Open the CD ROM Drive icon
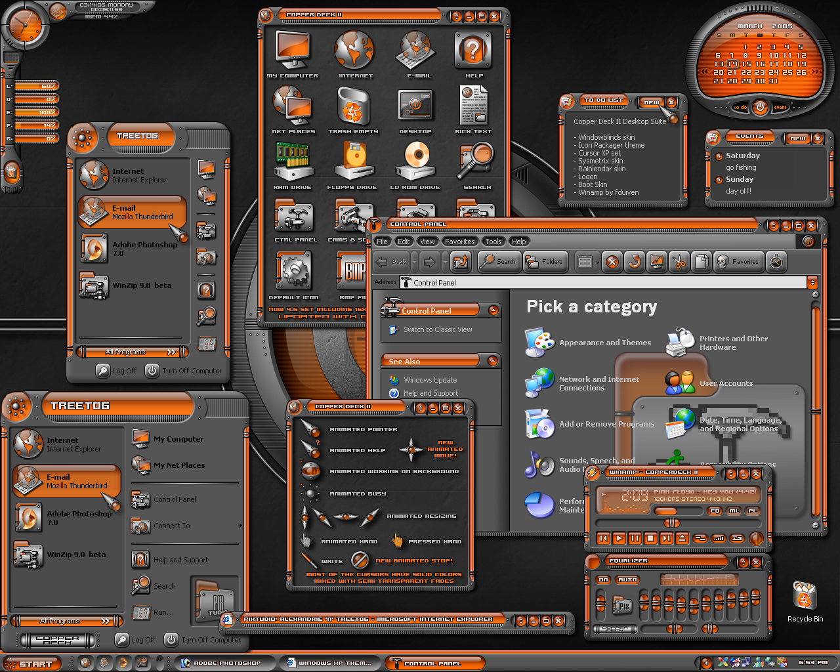 [x=415, y=161]
